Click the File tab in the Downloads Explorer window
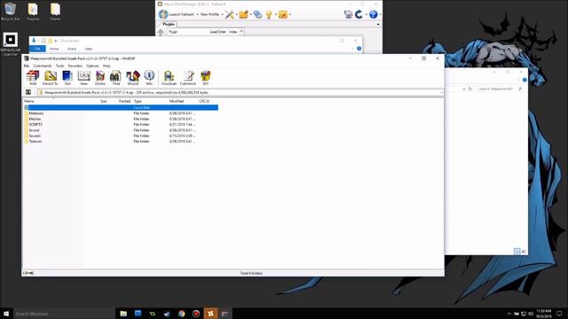This screenshot has height=319, width=568. click(x=37, y=49)
